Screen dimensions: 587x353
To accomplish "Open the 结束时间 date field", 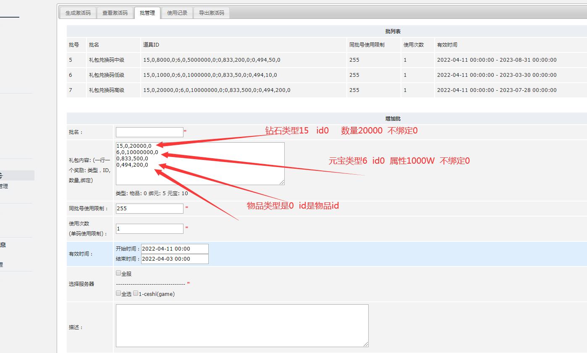I will point(175,259).
